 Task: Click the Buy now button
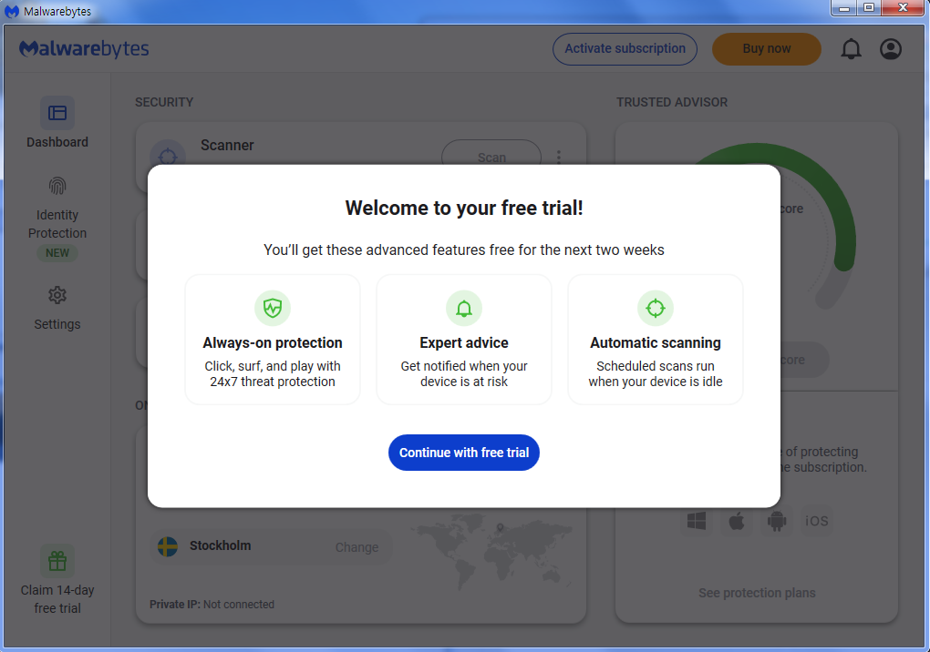766,48
